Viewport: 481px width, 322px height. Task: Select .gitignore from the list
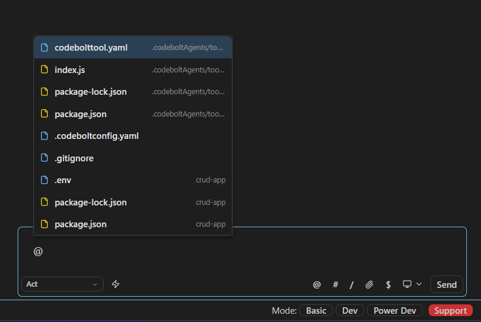[x=133, y=158]
